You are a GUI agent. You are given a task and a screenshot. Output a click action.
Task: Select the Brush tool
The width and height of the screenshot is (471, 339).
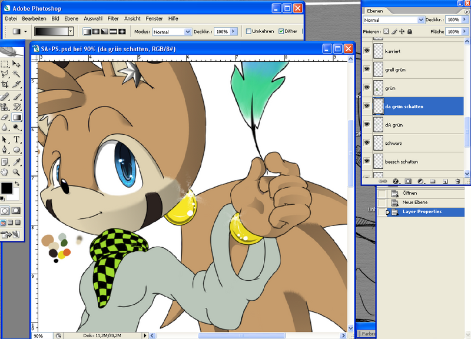(x=16, y=97)
